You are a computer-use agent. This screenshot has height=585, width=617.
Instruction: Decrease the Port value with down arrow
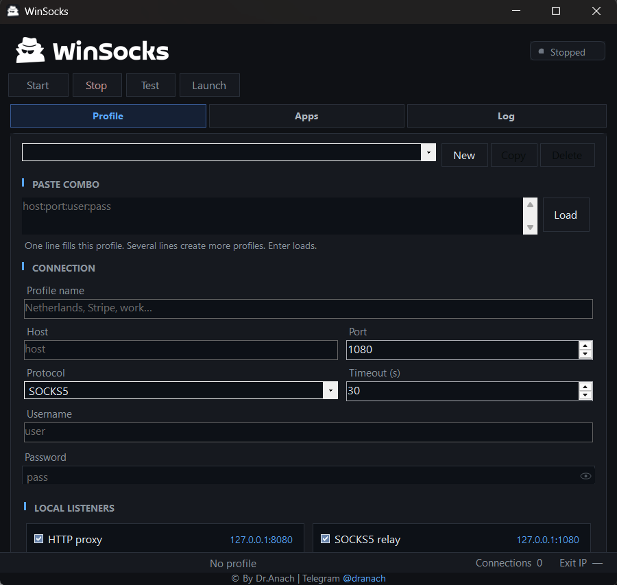[x=585, y=355]
